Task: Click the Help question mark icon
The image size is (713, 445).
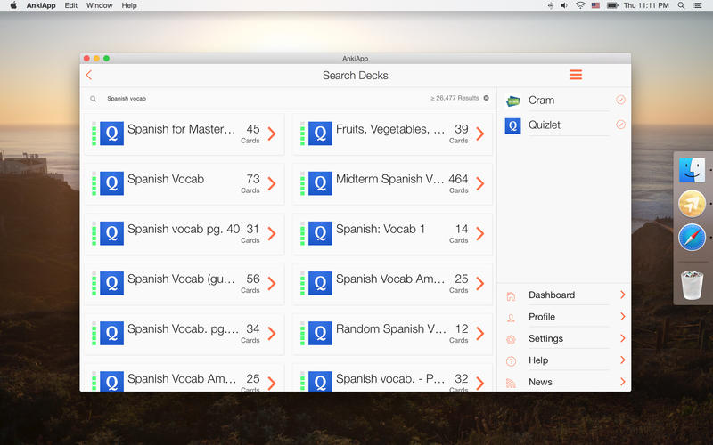Action: click(511, 360)
